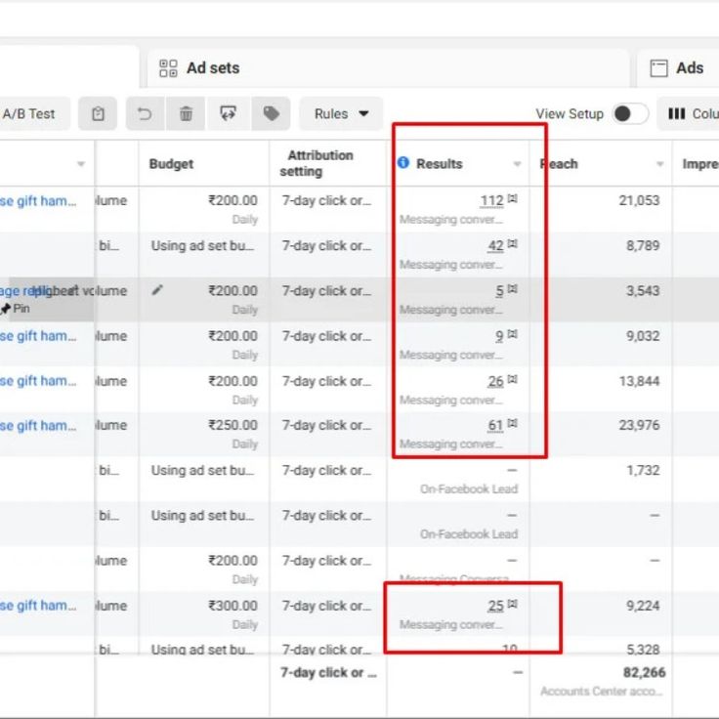Click the Pin icon on hovered row

point(7,309)
